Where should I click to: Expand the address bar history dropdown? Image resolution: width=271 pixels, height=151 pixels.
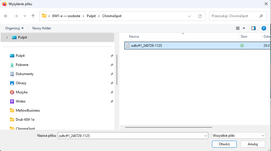(x=189, y=16)
